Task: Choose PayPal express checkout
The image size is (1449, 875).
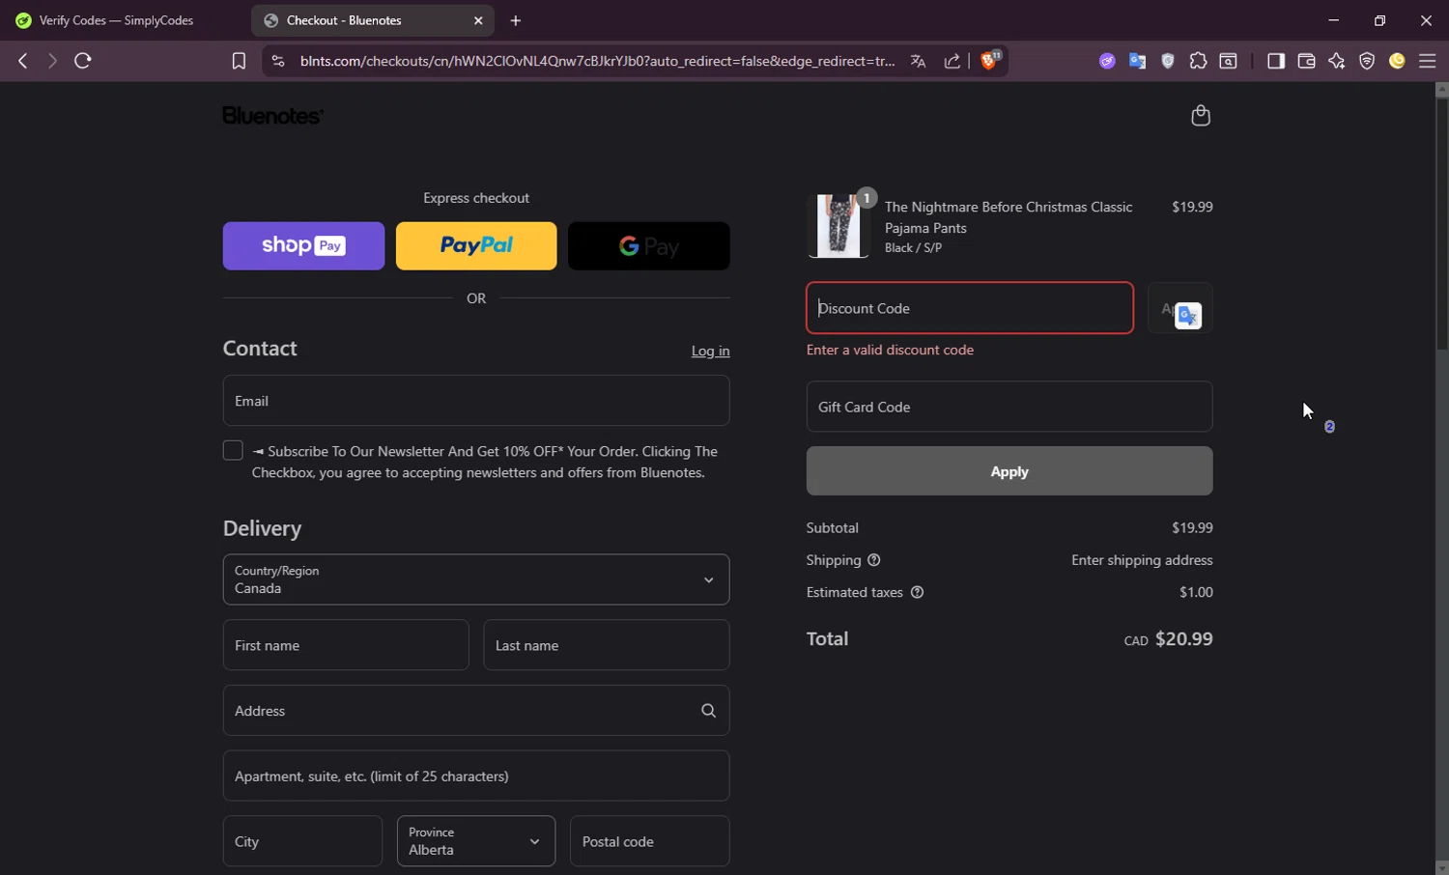Action: (476, 246)
